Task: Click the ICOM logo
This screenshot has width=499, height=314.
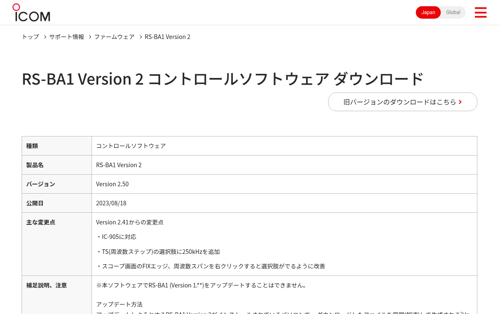Action: (31, 12)
